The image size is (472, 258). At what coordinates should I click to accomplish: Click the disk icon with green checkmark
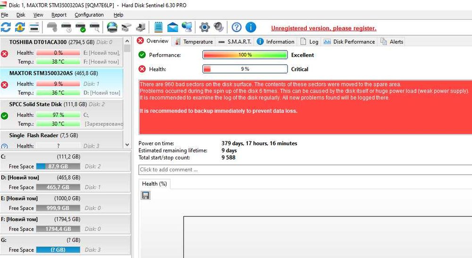[x=80, y=27]
